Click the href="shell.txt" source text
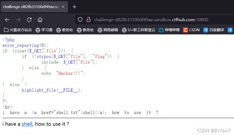The image size is (234, 135). (62, 112)
